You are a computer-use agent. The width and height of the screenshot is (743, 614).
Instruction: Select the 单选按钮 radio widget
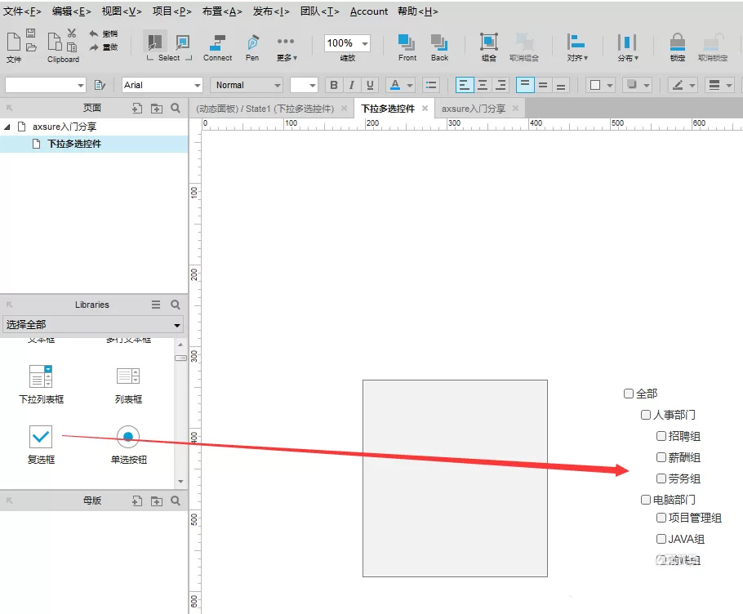coord(128,444)
